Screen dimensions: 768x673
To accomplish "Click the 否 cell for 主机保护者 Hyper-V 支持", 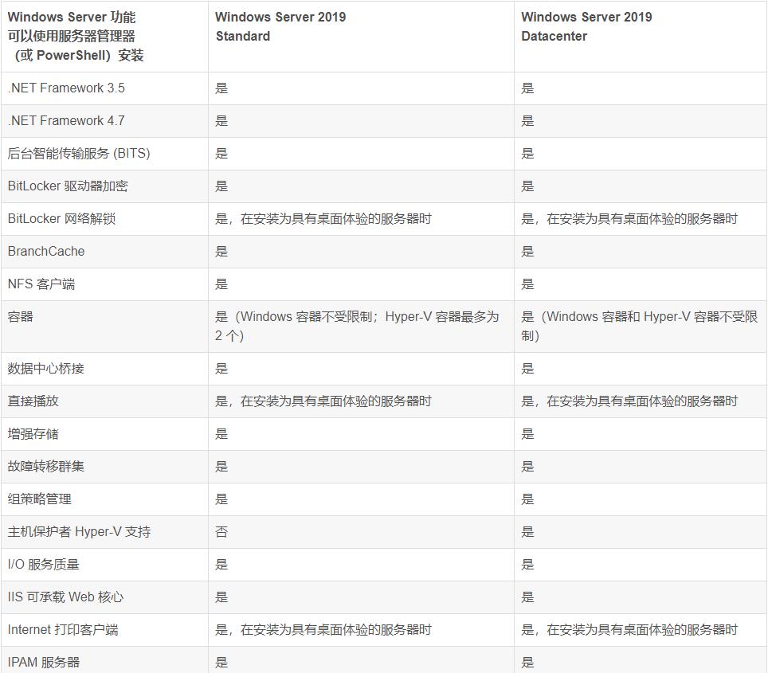I will (221, 531).
